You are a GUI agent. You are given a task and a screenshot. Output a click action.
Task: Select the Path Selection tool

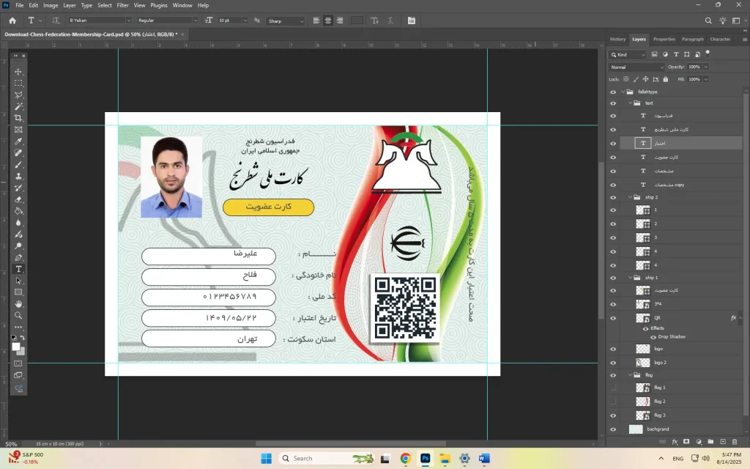pyautogui.click(x=18, y=281)
